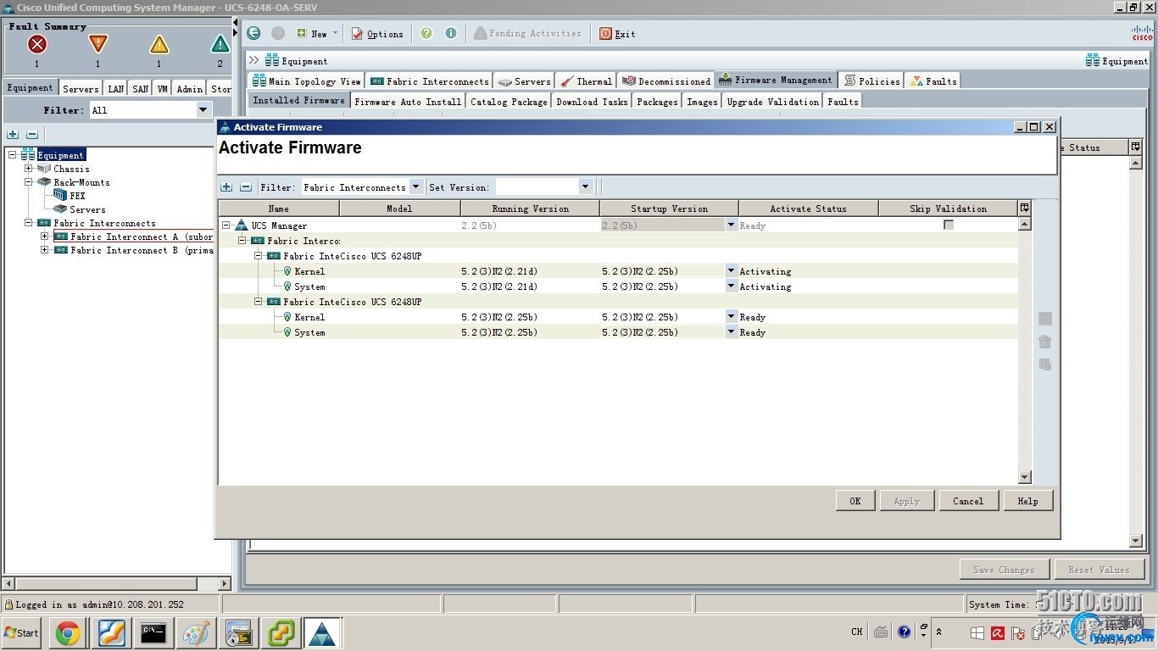Switch to the LAN navigation tab

pyautogui.click(x=116, y=88)
